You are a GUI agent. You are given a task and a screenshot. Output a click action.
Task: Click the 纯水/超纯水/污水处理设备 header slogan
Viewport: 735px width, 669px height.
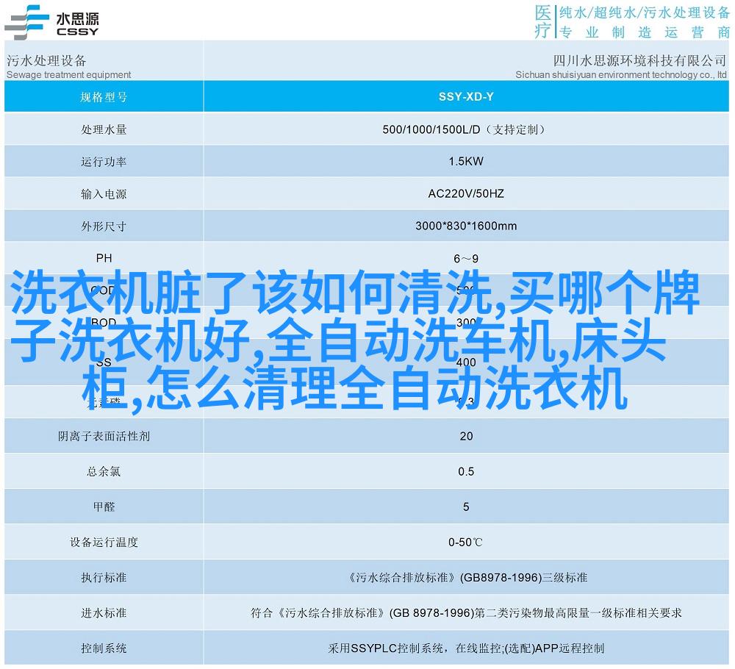pyautogui.click(x=643, y=12)
